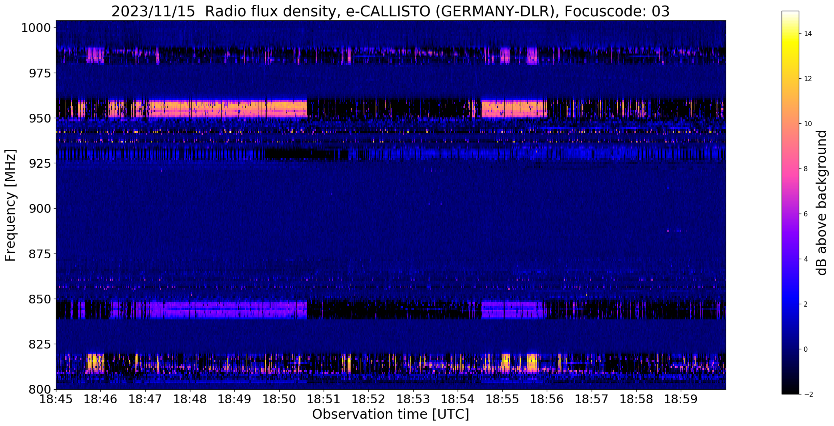Screen dimensions: 834x426
Task: Click the colorbar tick label 8
Action: click(x=806, y=169)
